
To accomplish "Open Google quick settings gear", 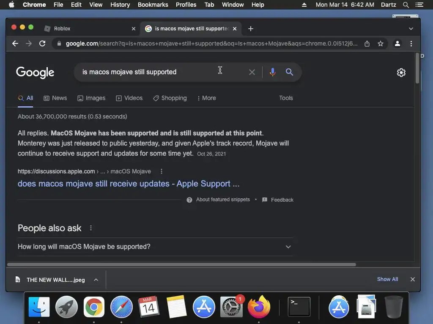I will point(401,73).
